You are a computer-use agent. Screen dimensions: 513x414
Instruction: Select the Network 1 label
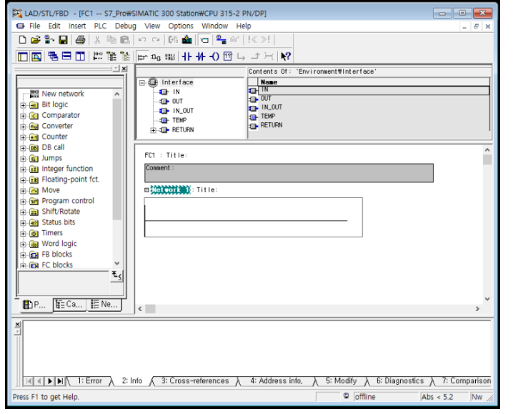170,190
